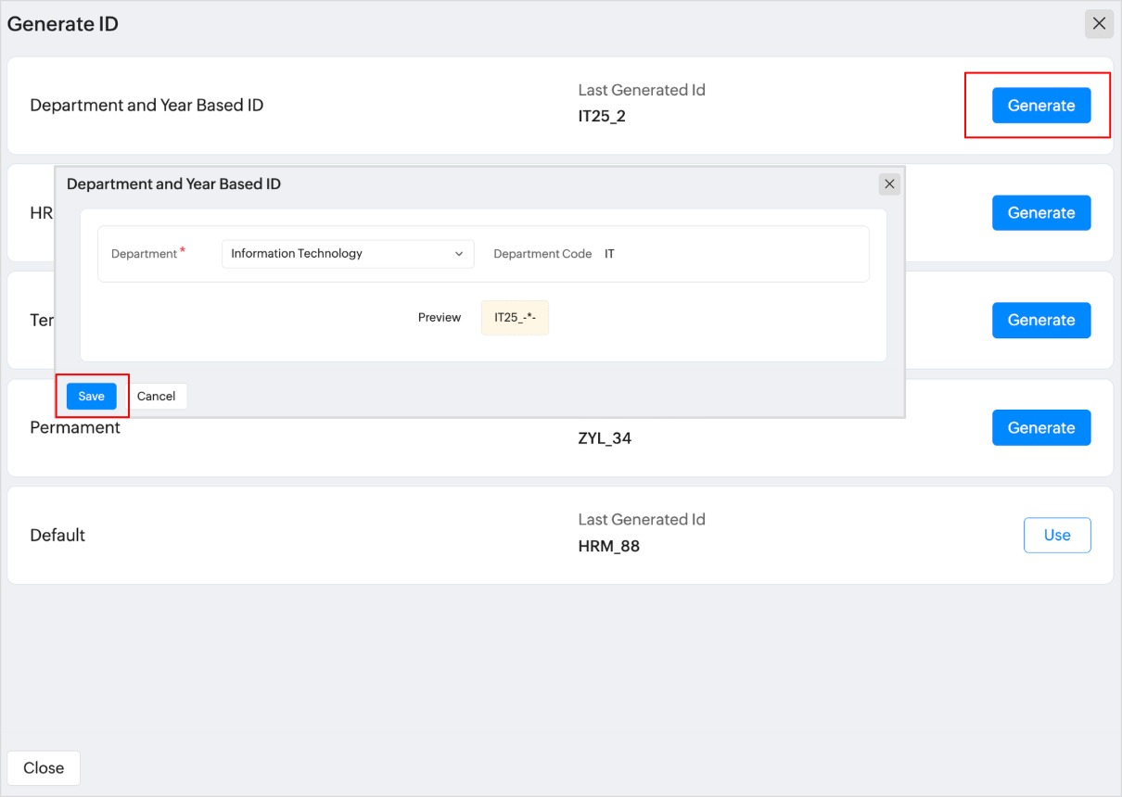This screenshot has width=1122, height=797.
Task: Click the Preview value IT25_-*-
Action: pos(515,318)
